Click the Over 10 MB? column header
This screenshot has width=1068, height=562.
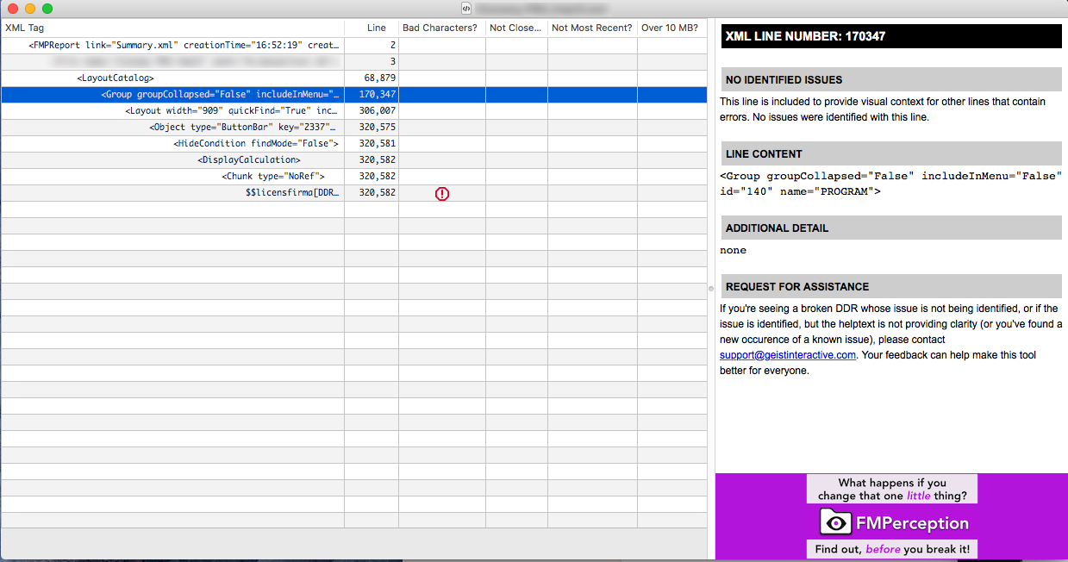pos(670,28)
